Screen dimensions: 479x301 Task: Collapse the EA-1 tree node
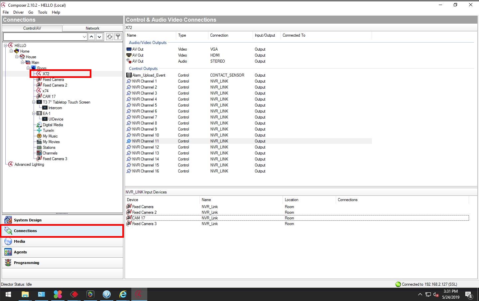pos(34,114)
